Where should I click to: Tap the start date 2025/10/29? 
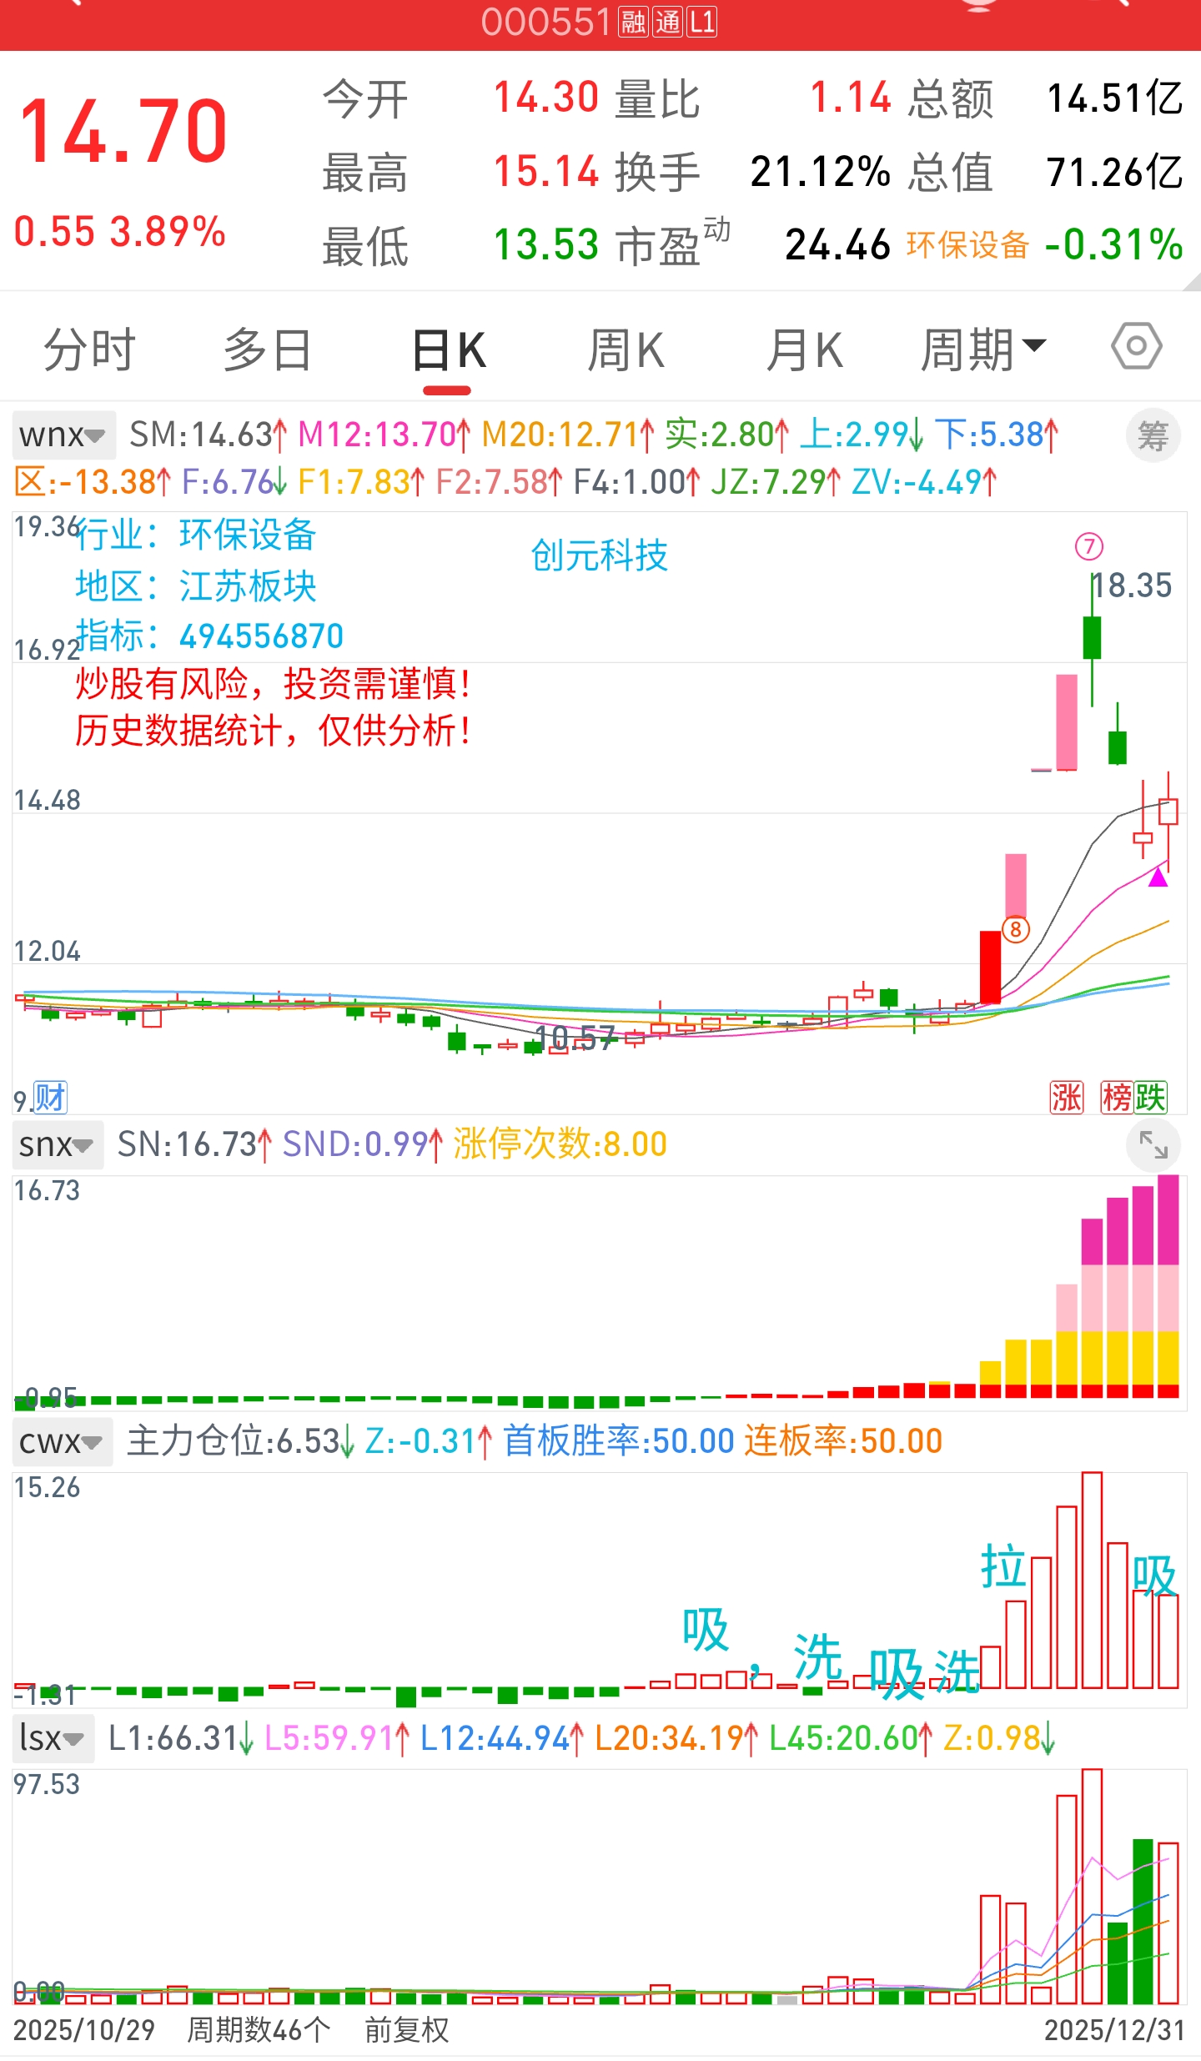[84, 2029]
